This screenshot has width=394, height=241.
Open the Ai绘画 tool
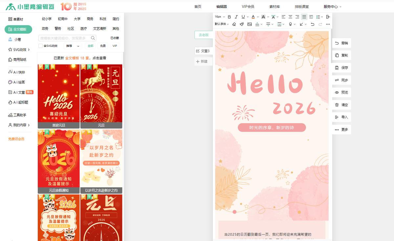pos(17,82)
